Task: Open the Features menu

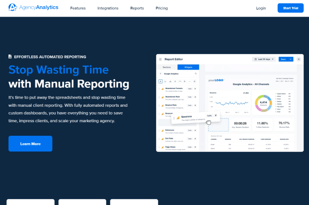Action: pyautogui.click(x=78, y=8)
